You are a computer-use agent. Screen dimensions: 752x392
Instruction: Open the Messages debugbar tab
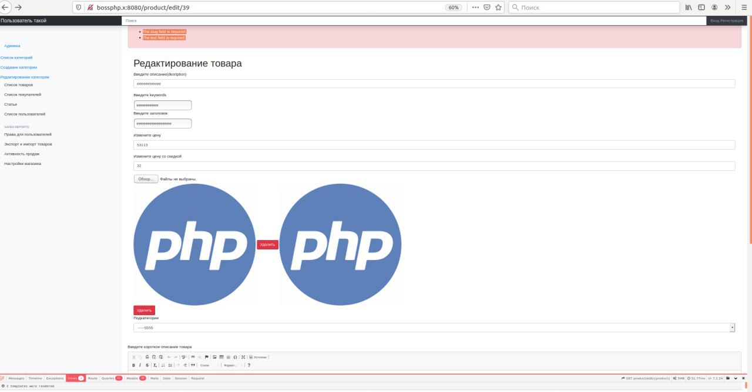[16, 379]
